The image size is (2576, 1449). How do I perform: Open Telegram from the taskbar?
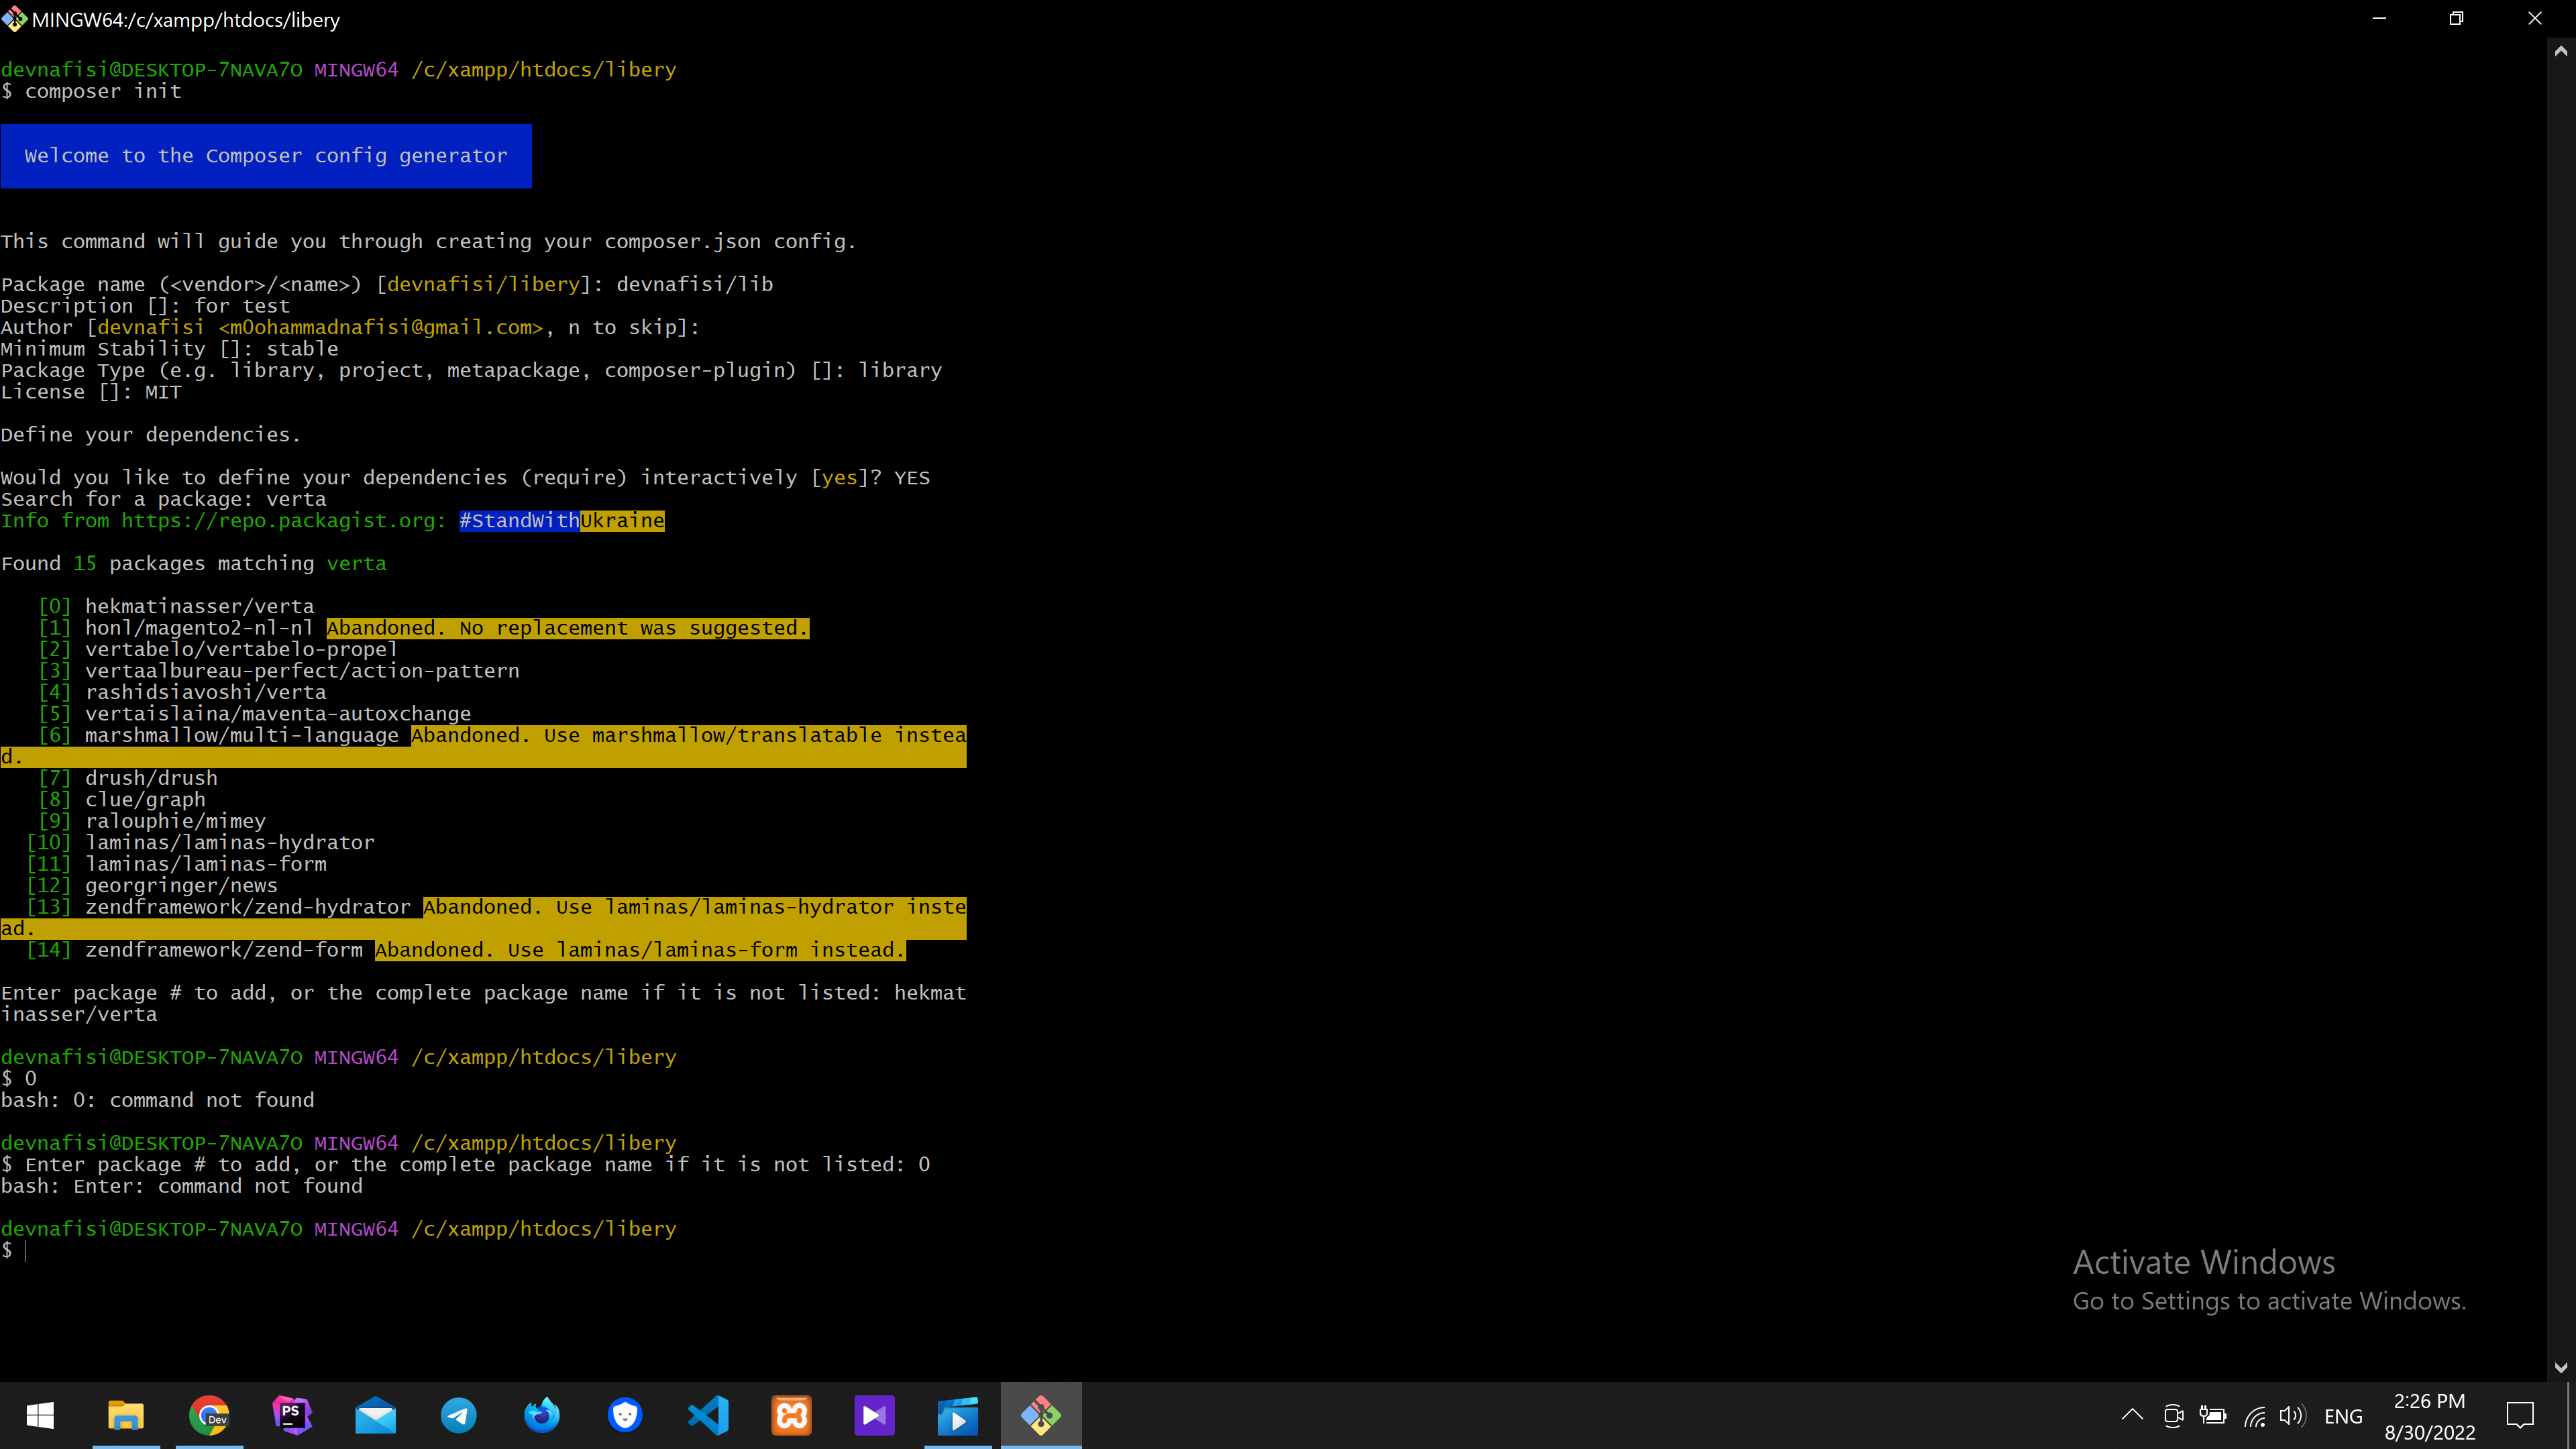pyautogui.click(x=459, y=1415)
